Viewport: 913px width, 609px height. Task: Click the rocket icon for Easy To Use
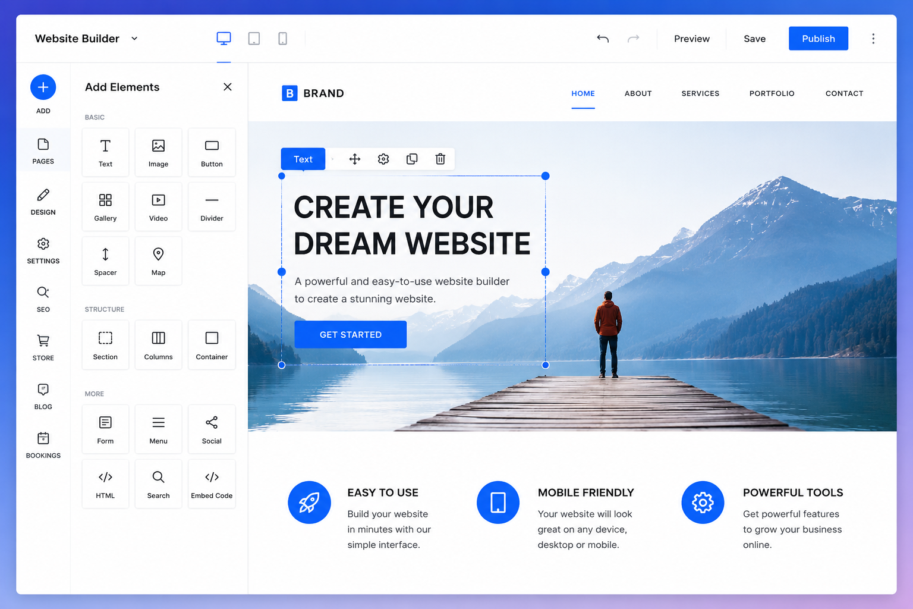point(309,503)
